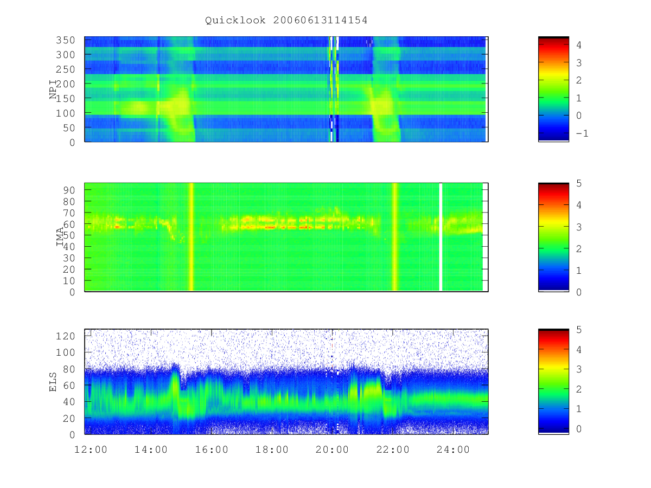Select the ELS y-axis label
The height and width of the screenshot is (488, 651).
(x=53, y=382)
